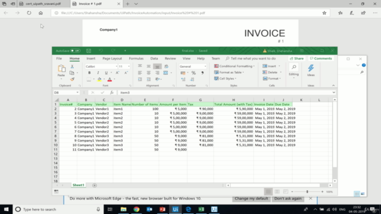This screenshot has height=214, width=381.
Task: Apply red font color to text
Action: 110,79
